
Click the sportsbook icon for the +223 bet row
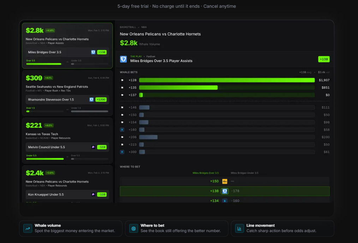click(x=122, y=145)
